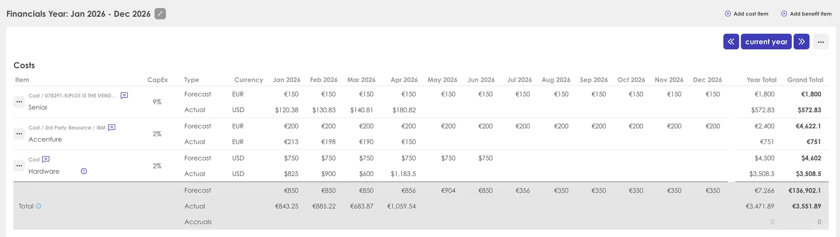Viewport: 840px width, 237px height.
Task: Click the Jan 2026 column header
Action: coord(287,80)
